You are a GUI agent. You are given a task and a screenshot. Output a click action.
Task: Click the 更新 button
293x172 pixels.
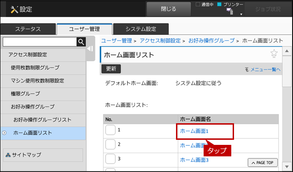tap(111, 69)
